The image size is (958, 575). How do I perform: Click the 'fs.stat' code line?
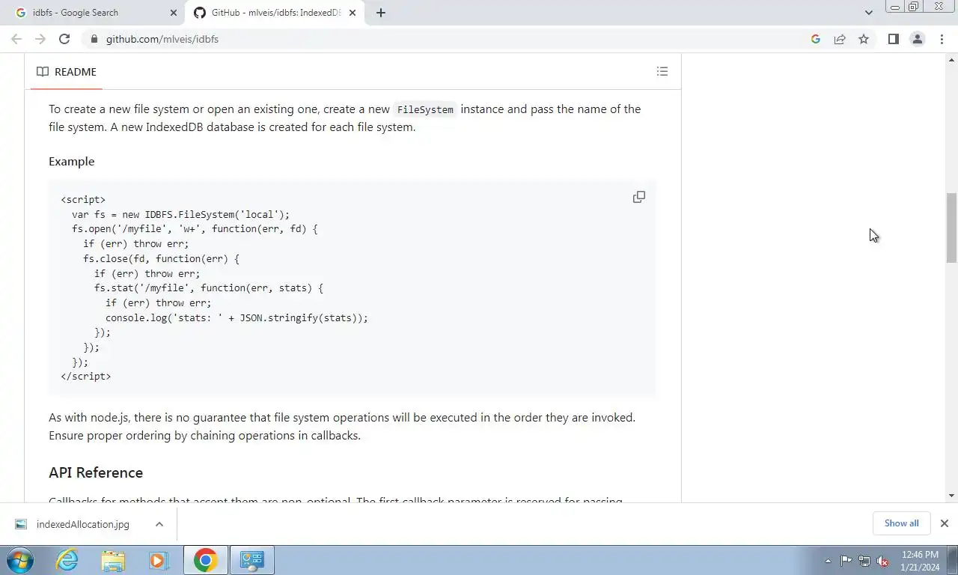pos(208,287)
